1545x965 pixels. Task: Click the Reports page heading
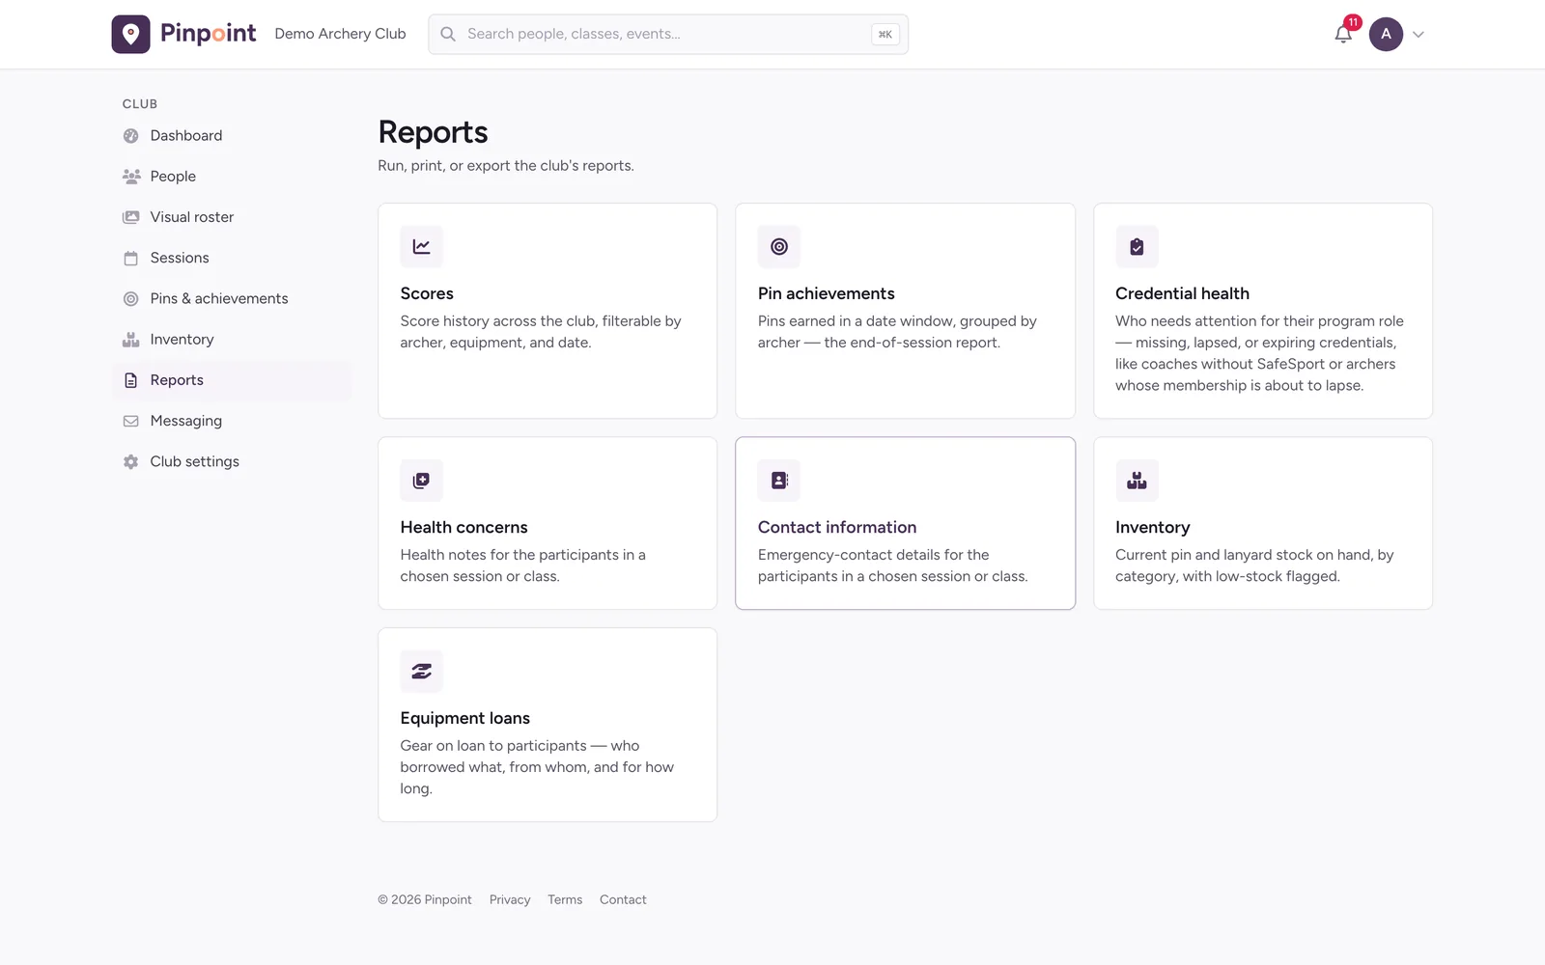click(433, 132)
